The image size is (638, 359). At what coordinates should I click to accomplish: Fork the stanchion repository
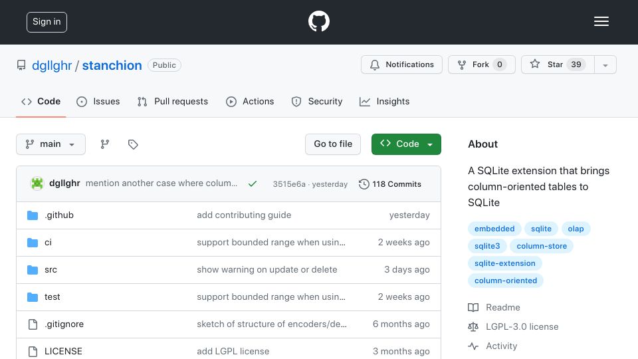(x=482, y=64)
